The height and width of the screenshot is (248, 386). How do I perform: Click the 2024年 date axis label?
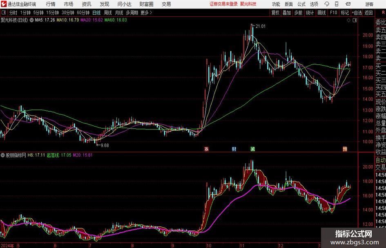[7, 246]
